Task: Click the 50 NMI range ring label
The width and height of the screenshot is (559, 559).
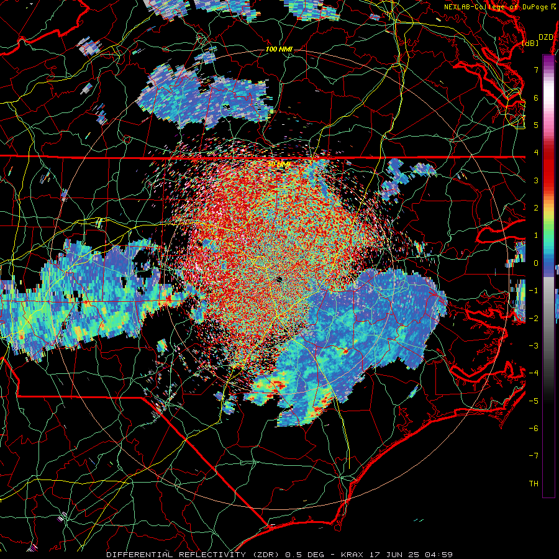Action: pyautogui.click(x=279, y=165)
